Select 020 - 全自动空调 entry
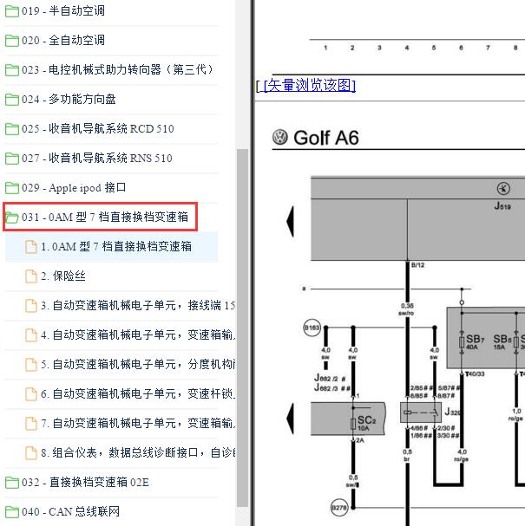The image size is (525, 526). [63, 41]
